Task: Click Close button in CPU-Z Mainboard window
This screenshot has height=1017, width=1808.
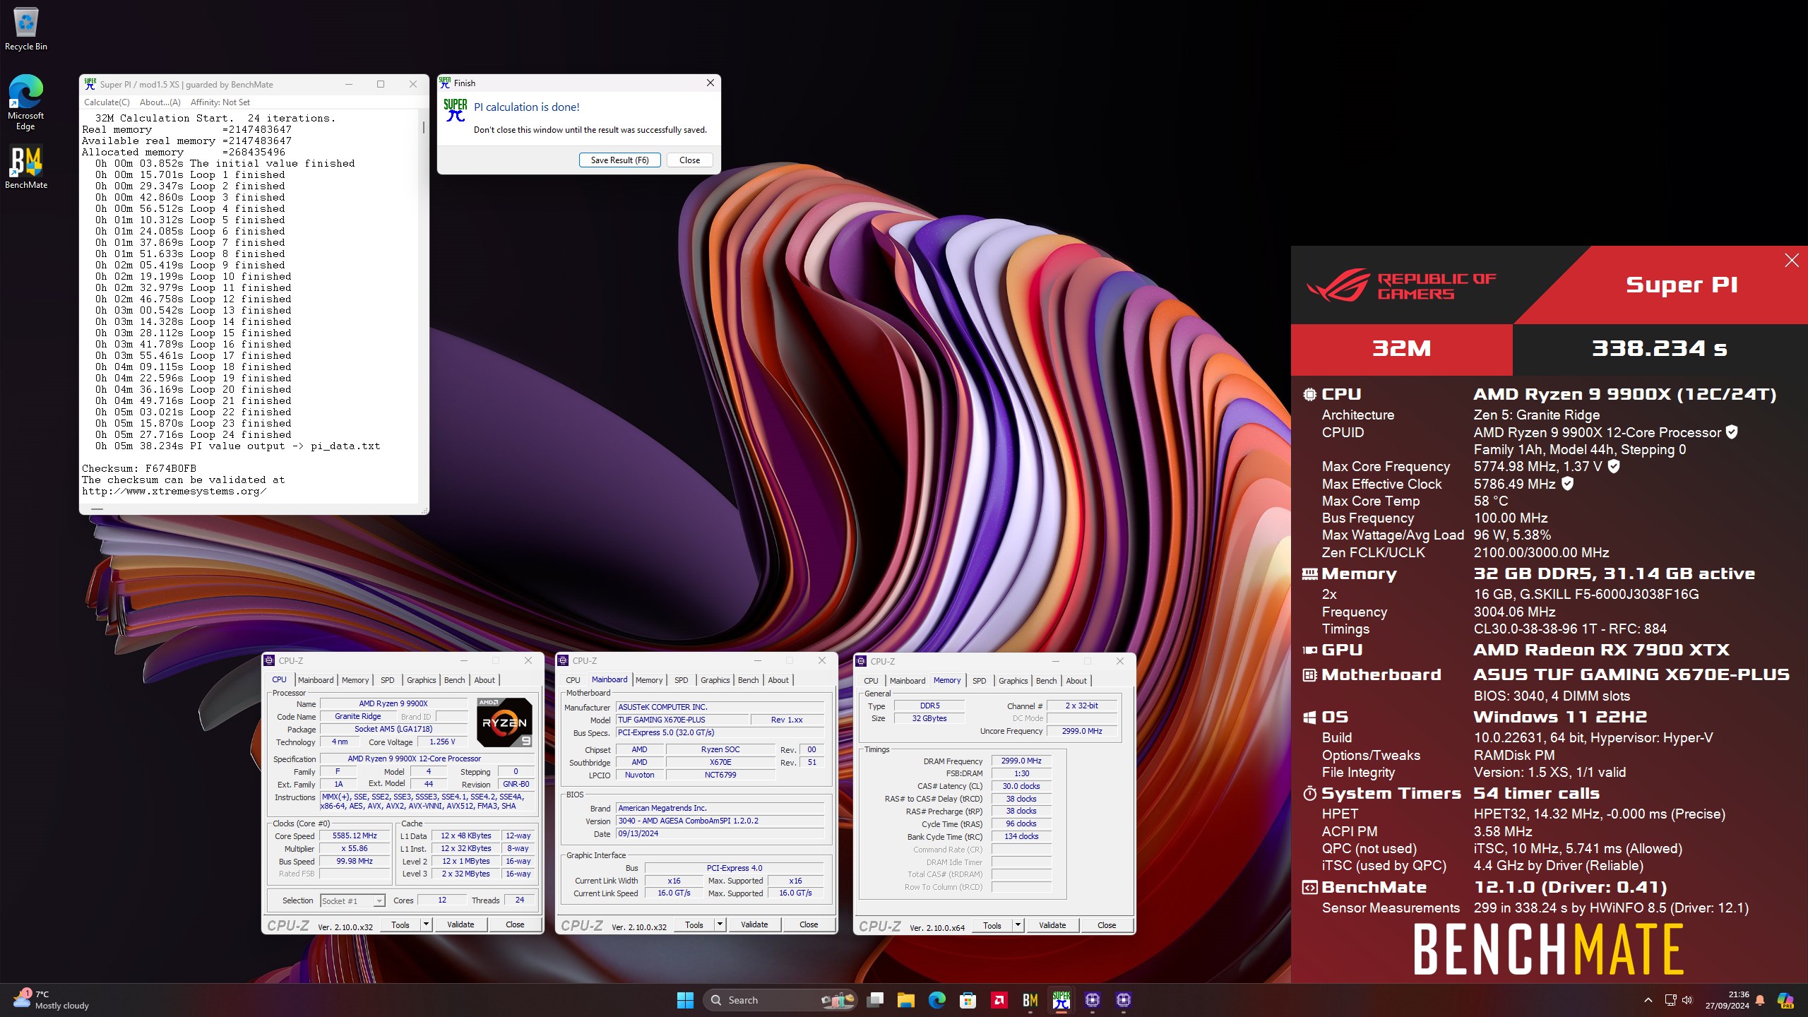Action: point(809,924)
